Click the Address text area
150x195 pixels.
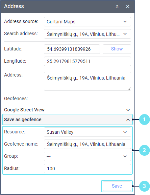click(87, 81)
